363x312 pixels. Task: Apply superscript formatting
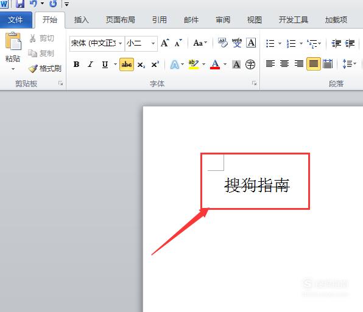point(155,64)
